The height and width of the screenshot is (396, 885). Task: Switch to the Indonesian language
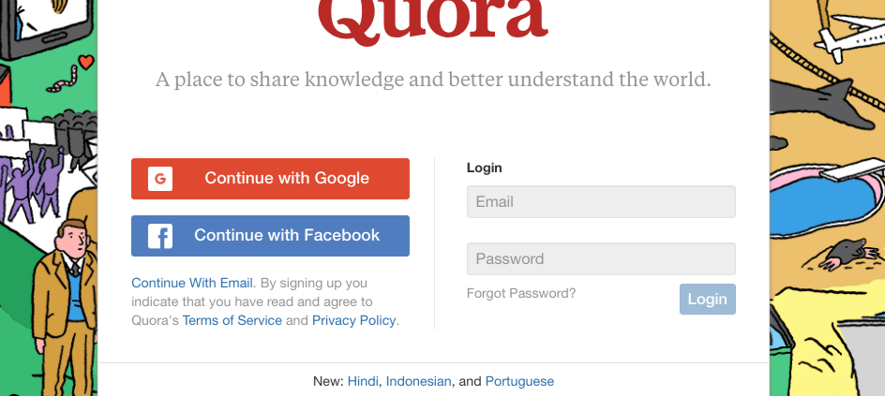click(x=418, y=381)
